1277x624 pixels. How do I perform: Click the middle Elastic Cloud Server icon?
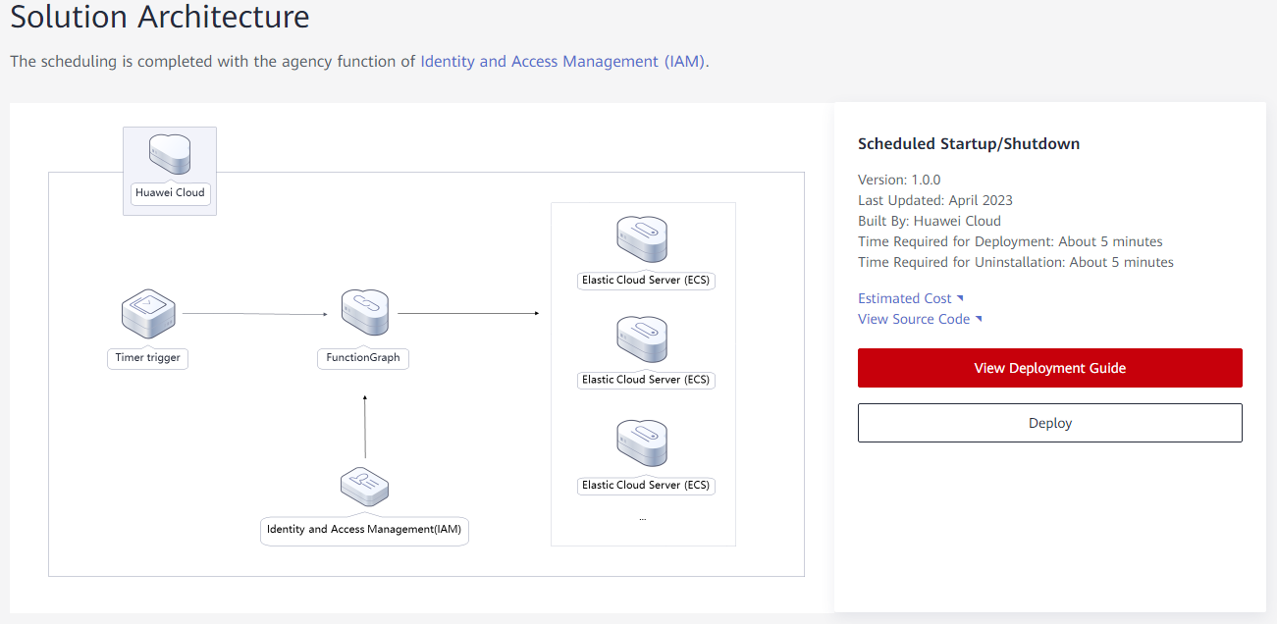tap(642, 339)
